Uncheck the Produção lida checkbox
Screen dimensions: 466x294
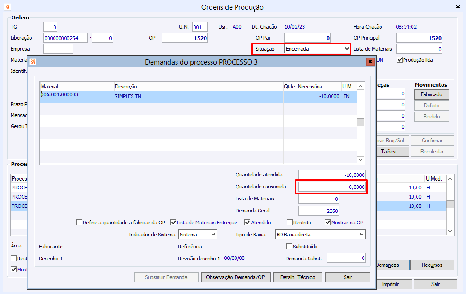click(400, 60)
